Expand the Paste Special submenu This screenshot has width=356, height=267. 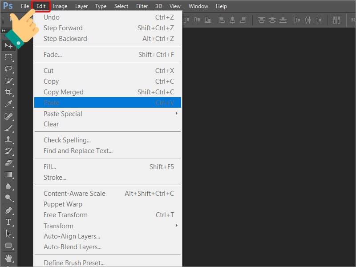pos(62,113)
